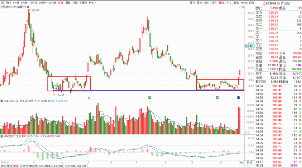Select the MACD基本 indicator tab
Image resolution: width=302 pixels, height=168 pixels.
(44, 166)
